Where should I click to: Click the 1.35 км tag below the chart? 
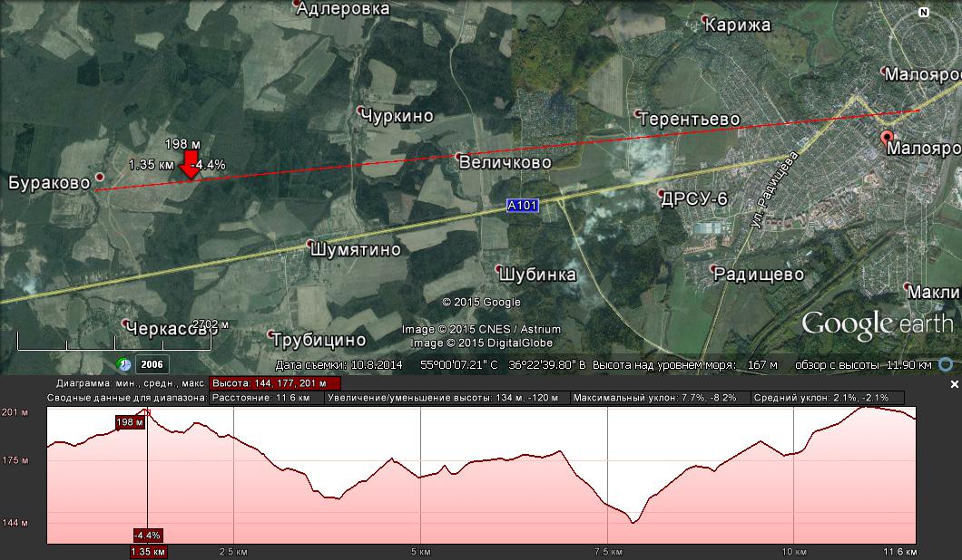(148, 552)
